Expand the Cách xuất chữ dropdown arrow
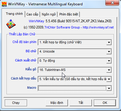The width and height of the screenshot is (121, 111). [109, 61]
